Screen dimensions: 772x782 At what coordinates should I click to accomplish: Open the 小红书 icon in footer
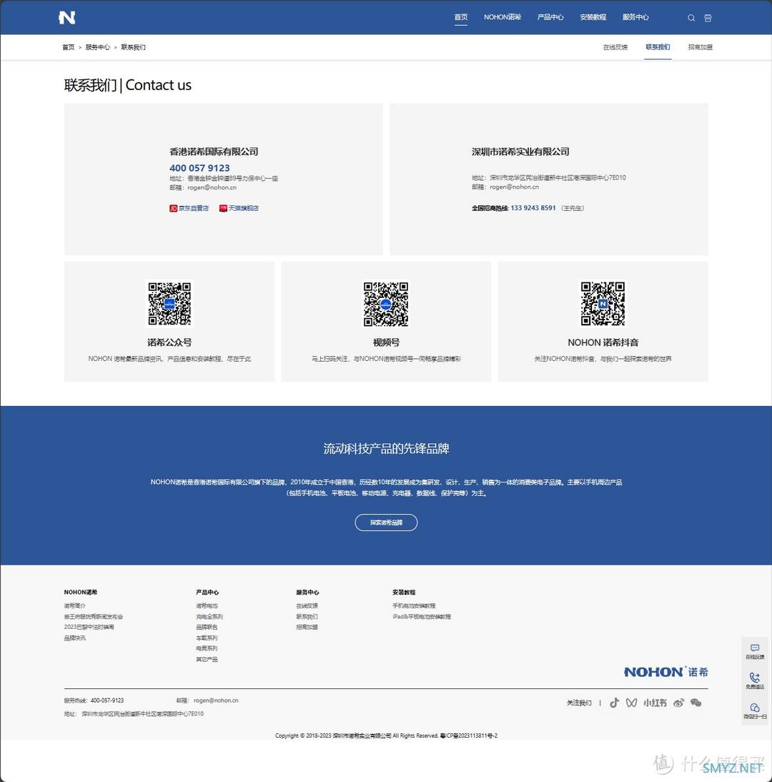[655, 703]
